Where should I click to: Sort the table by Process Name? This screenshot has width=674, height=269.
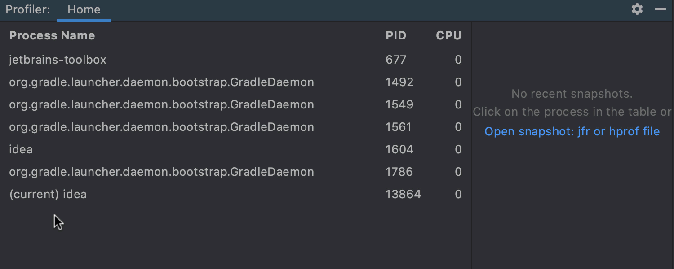click(52, 36)
